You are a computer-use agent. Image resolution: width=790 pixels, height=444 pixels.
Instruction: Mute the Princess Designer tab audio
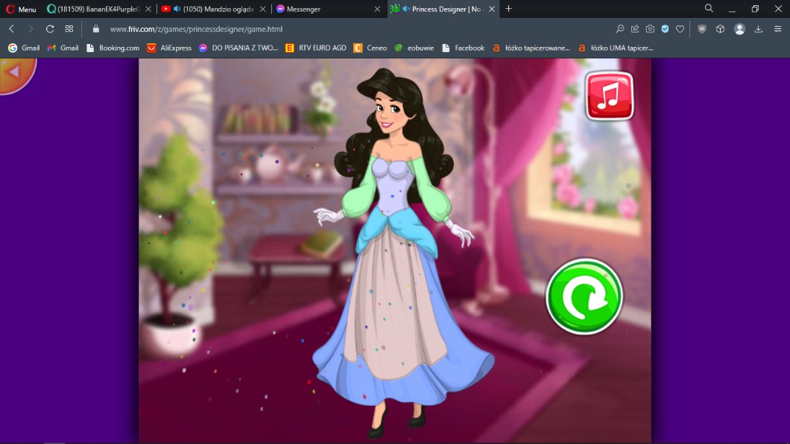[405, 9]
